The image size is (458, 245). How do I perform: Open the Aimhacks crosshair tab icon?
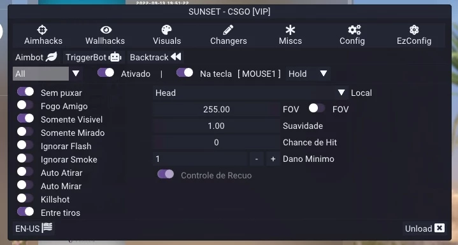click(42, 30)
